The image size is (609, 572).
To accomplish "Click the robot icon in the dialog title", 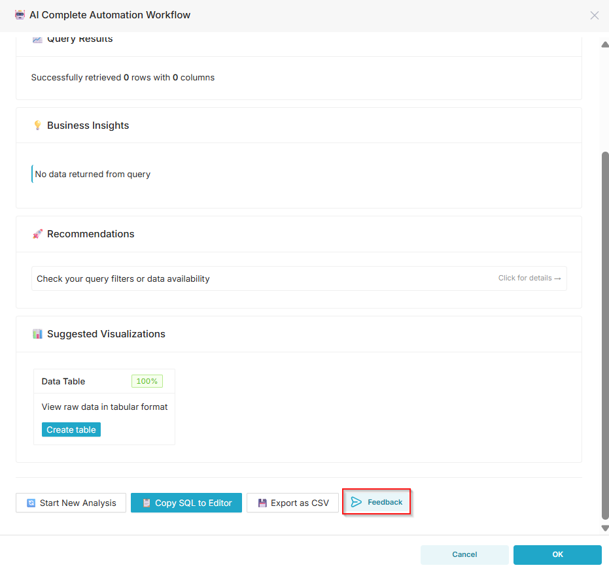I will [x=20, y=15].
